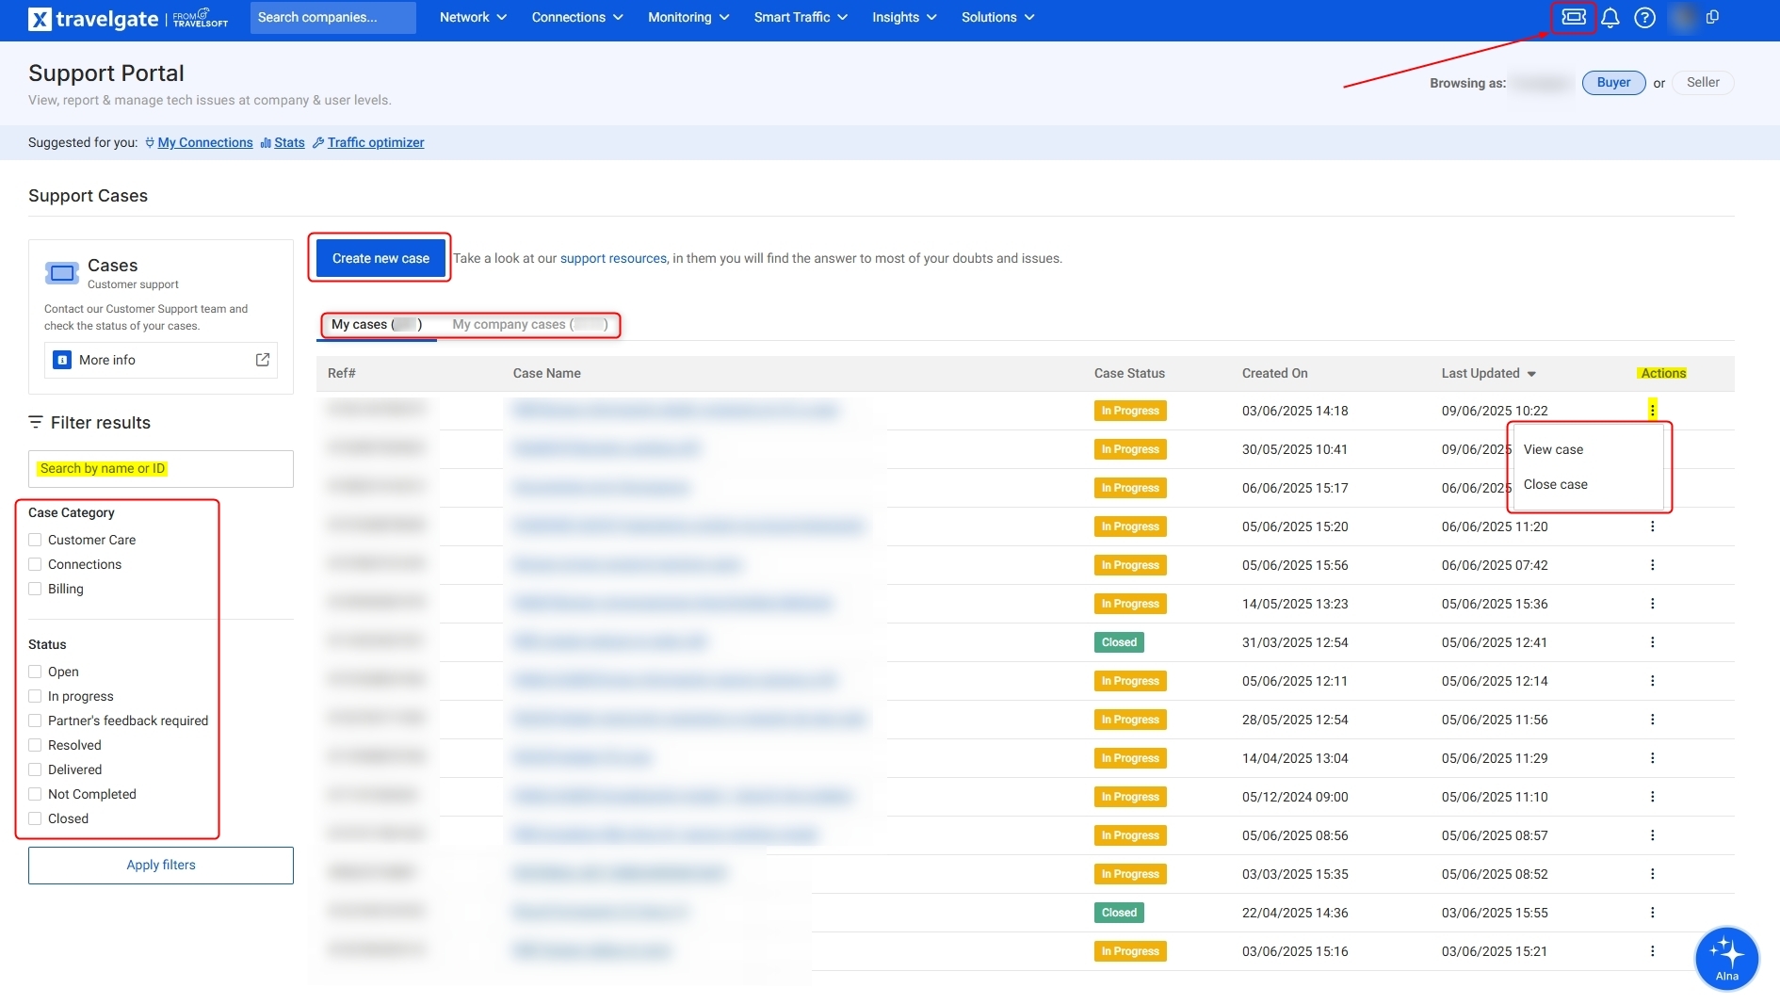
Task: Open Traffic optimizer suggested link
Action: click(376, 142)
